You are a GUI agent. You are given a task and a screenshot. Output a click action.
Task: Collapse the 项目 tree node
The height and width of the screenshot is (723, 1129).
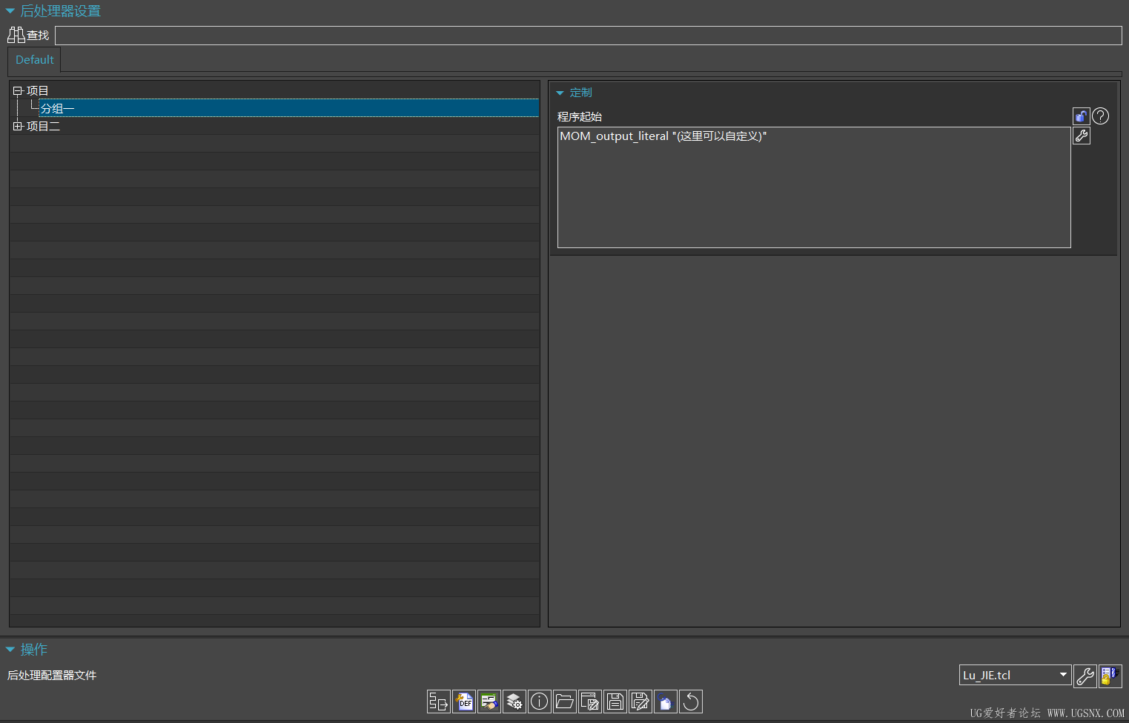point(18,91)
